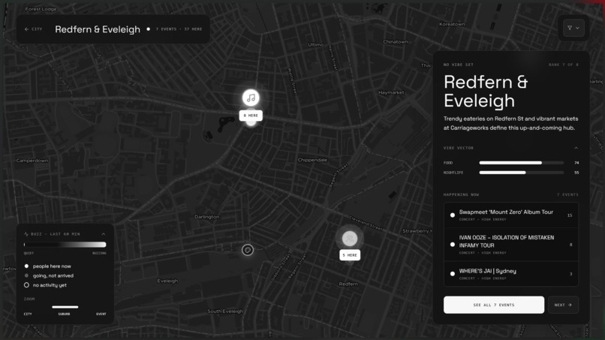Set zoom level to Suburb
This screenshot has width=605, height=340.
coord(64,314)
